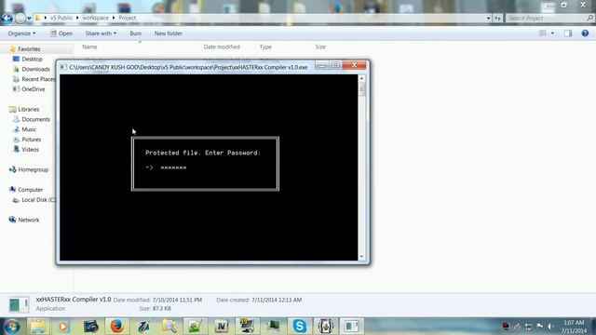Select Local Disk (C:) in navigation pane
The image size is (596, 335).
34,200
